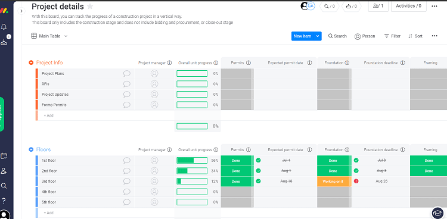Click the monday.com logo icon
Image resolution: width=447 pixels, height=219 pixels.
point(4,11)
